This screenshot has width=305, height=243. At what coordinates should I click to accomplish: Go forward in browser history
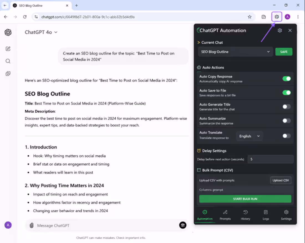click(15, 17)
